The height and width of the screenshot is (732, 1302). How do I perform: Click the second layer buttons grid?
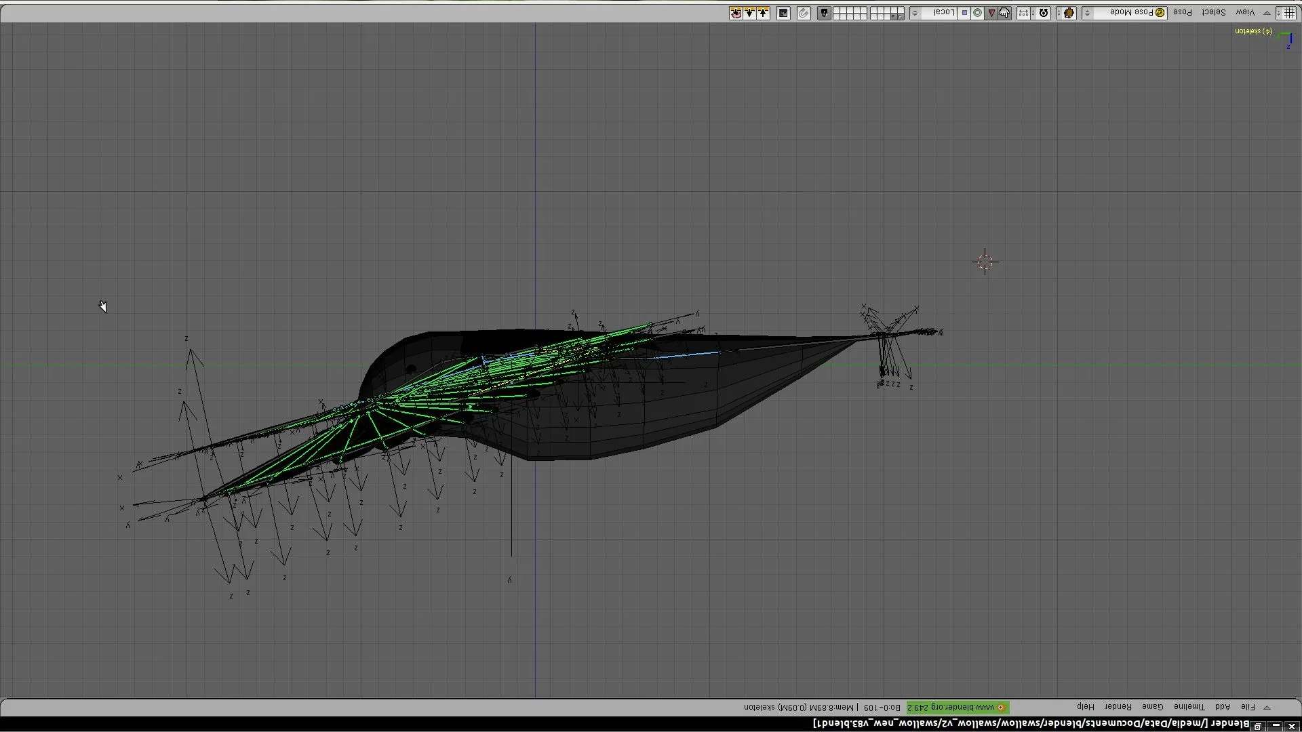(887, 13)
